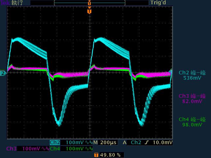Click the Ch2 peak-to-peak 536mV measurement

click(192, 75)
